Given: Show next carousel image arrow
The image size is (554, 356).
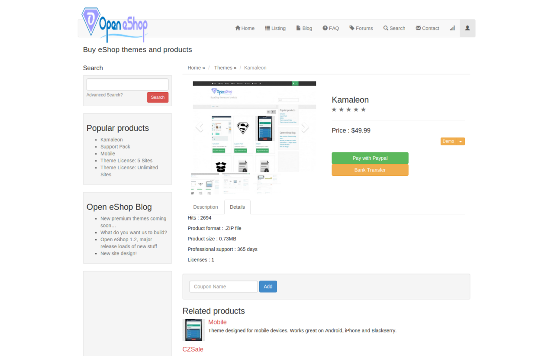Looking at the screenshot, I should click(305, 127).
